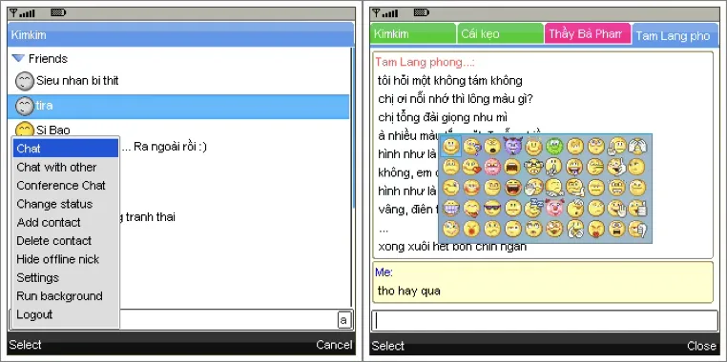Viewport: 727px width, 362px height.
Task: Toggle Hide offline nick option
Action: tap(66, 260)
